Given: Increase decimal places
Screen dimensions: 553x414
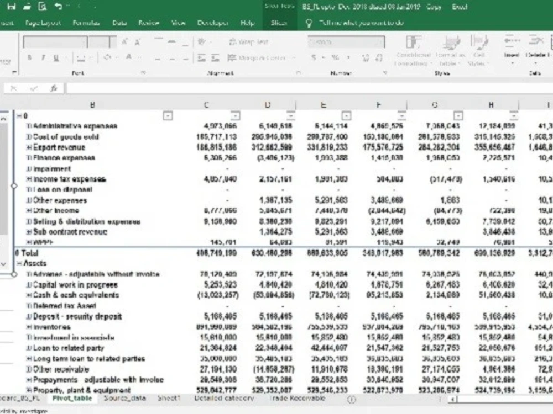Looking at the screenshot, I should pyautogui.click(x=366, y=58).
